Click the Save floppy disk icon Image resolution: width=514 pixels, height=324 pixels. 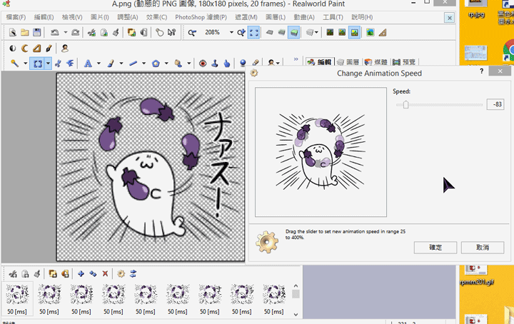tap(36, 32)
